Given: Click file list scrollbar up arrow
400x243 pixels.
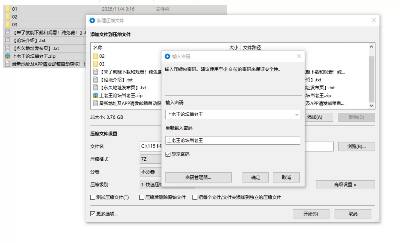Looking at the screenshot, I should pyautogui.click(x=371, y=47).
